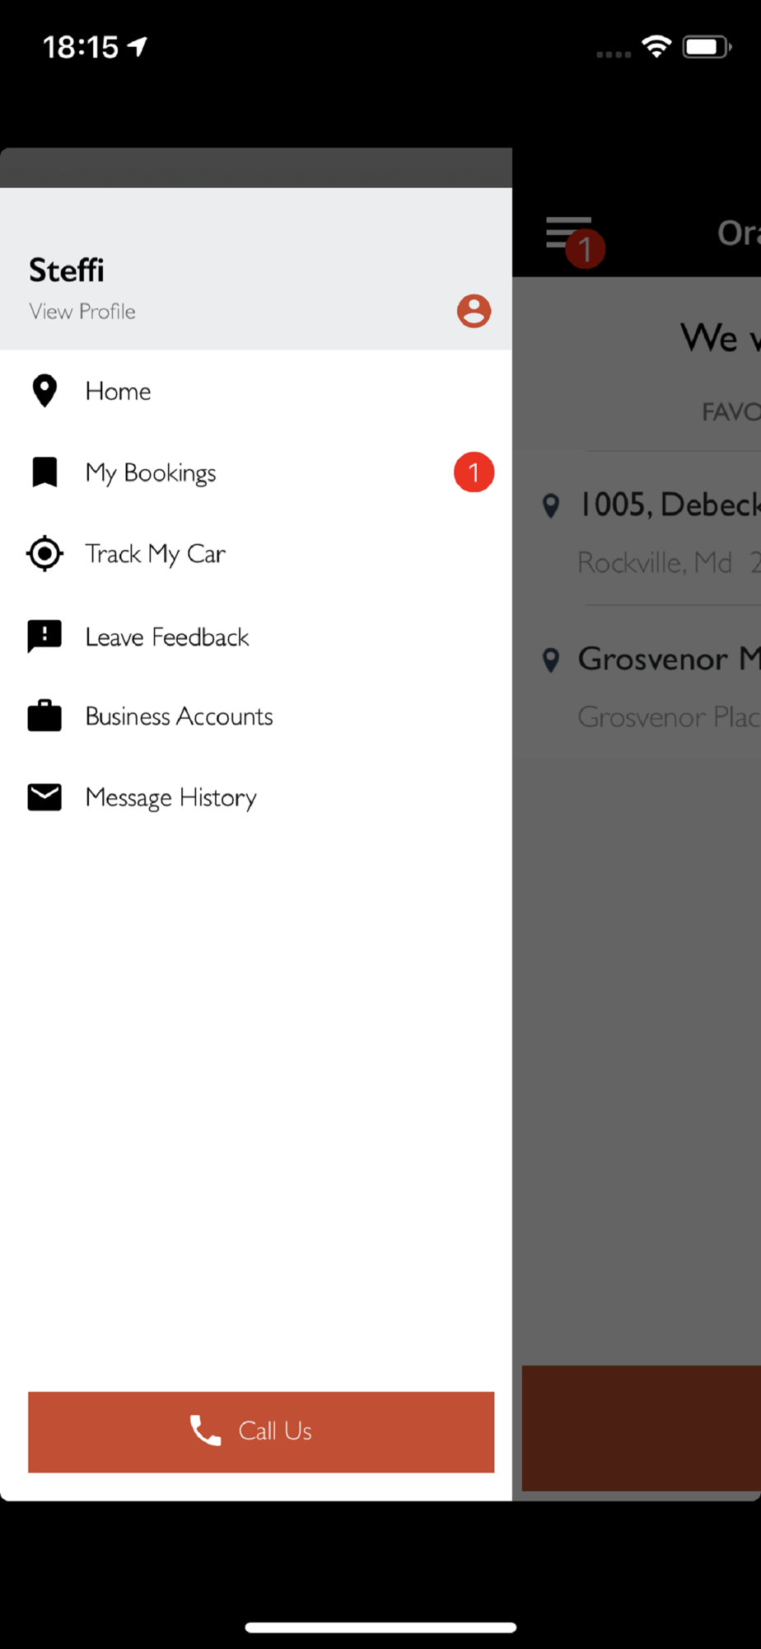The image size is (761, 1649).
Task: Select Track My Car from menu
Action: (155, 553)
